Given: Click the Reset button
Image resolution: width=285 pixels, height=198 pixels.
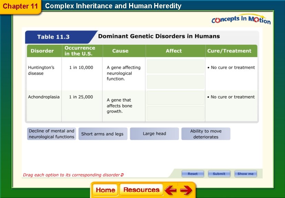Looking at the screenshot, I should pos(193,174).
